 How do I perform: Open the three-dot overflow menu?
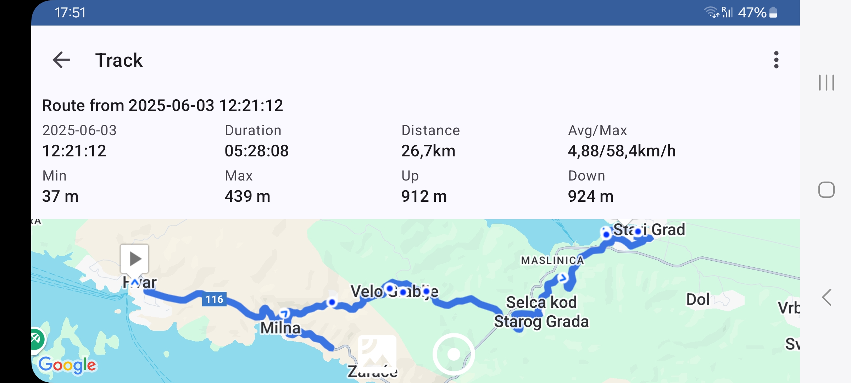click(776, 60)
